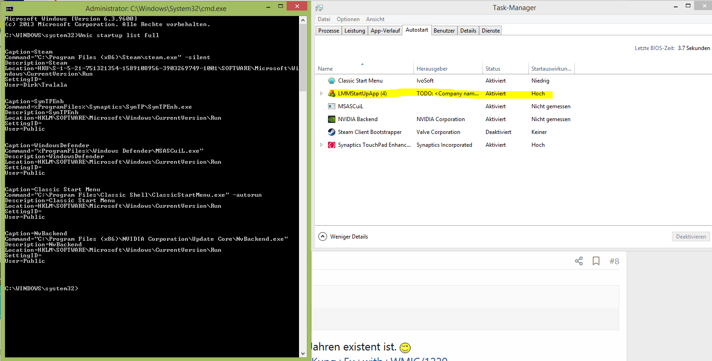This screenshot has width=712, height=361.
Task: Click the Task-Manager title bar icon
Action: coord(319,8)
